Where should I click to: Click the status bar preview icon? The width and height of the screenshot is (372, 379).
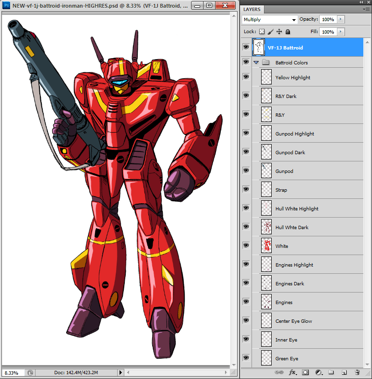pos(30,373)
